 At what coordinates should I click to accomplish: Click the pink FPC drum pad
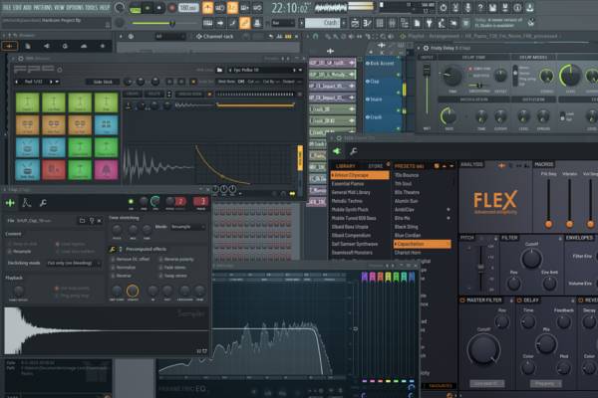coord(106,169)
